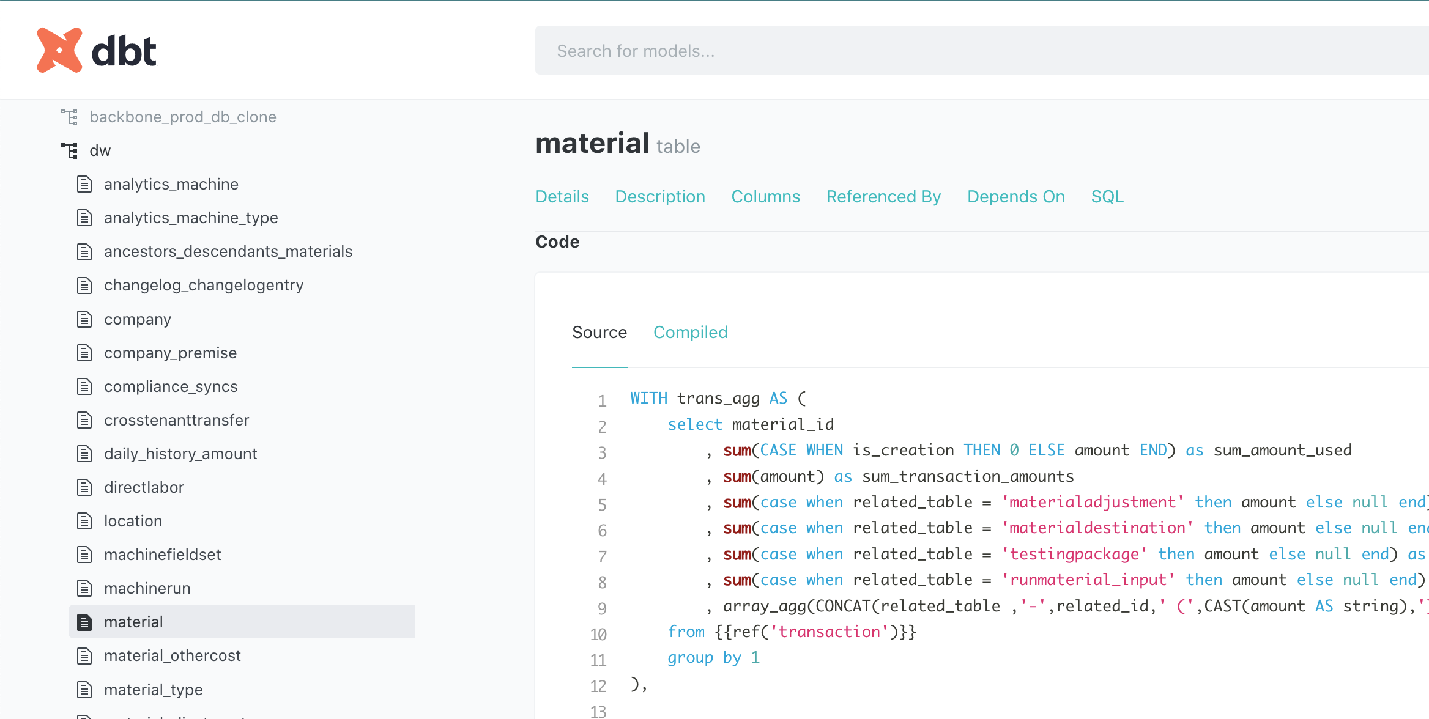The height and width of the screenshot is (719, 1429).
Task: Click the location model file icon
Action: click(x=84, y=521)
